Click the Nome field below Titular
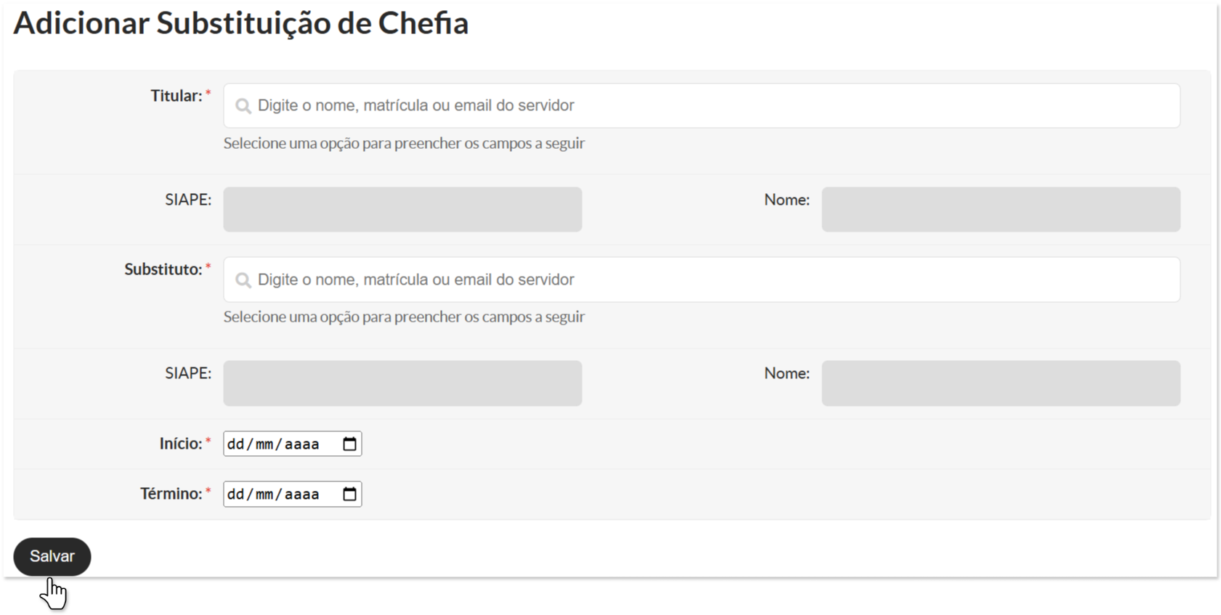Screen dimensions: 1221x615 pos(1000,210)
